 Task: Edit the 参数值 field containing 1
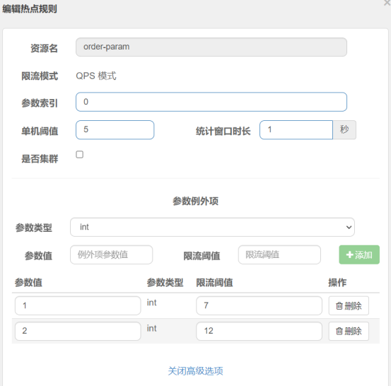(78, 305)
